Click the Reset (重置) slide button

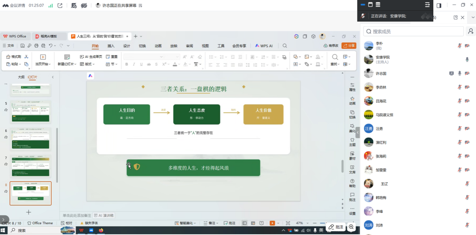tap(112, 57)
